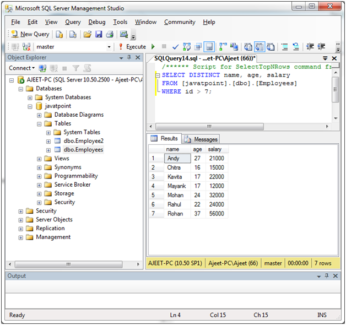Open the Activity Monitor icon
The height and width of the screenshot is (325, 346).
click(x=124, y=34)
